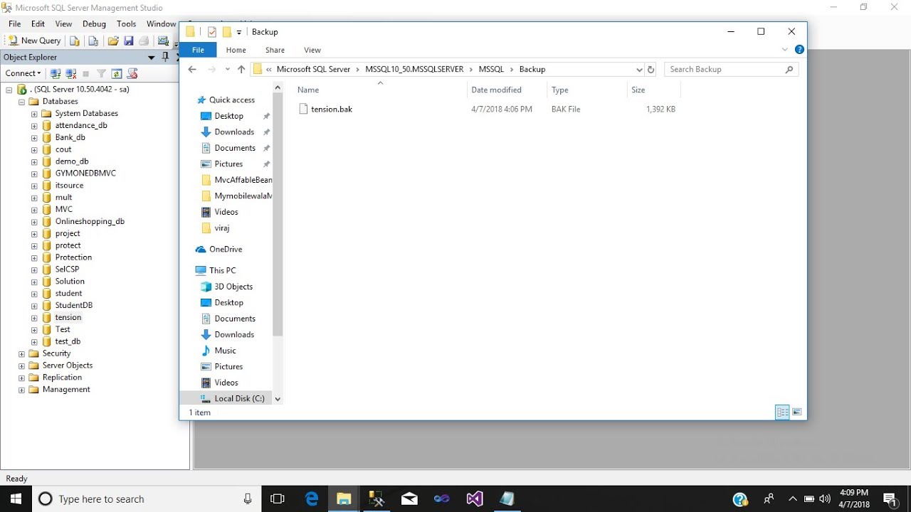Click the Filter funnel icon in Object Explorer
This screenshot has height=512, width=911.
point(101,73)
